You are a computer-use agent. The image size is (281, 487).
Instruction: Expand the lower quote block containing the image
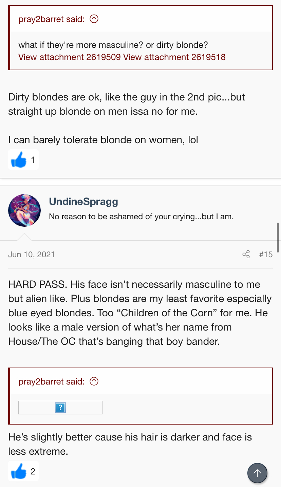[141, 409]
